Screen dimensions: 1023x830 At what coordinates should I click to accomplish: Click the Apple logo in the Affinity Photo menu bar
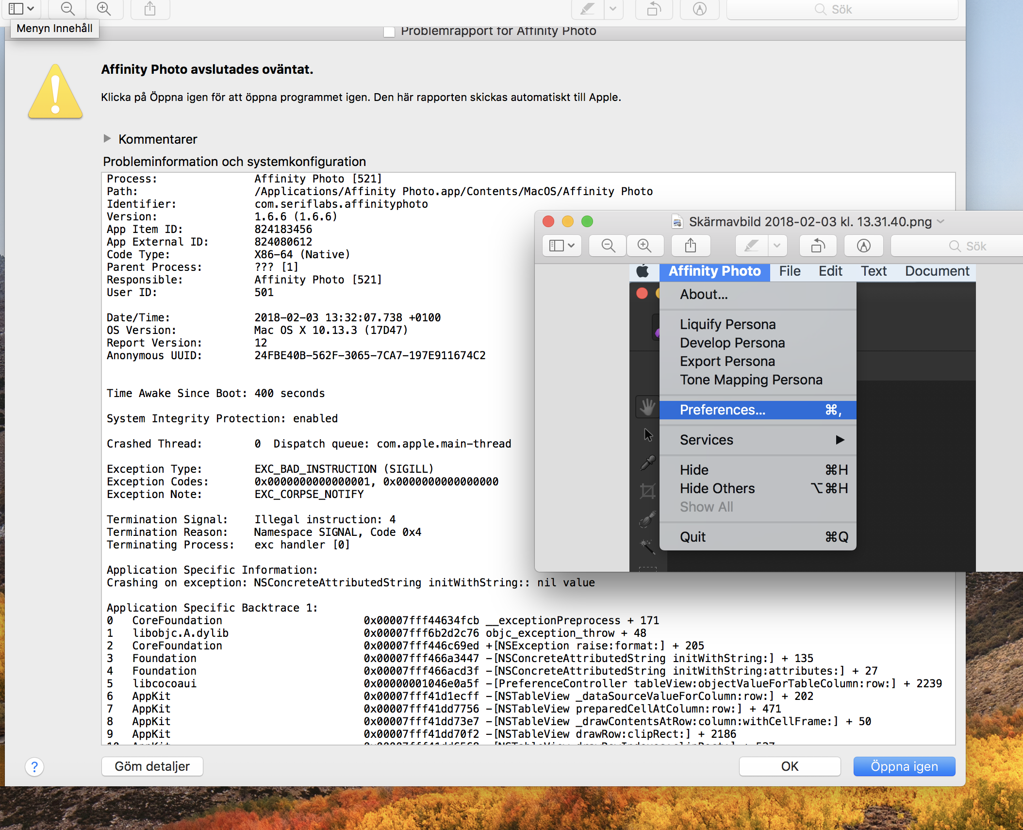pos(643,271)
